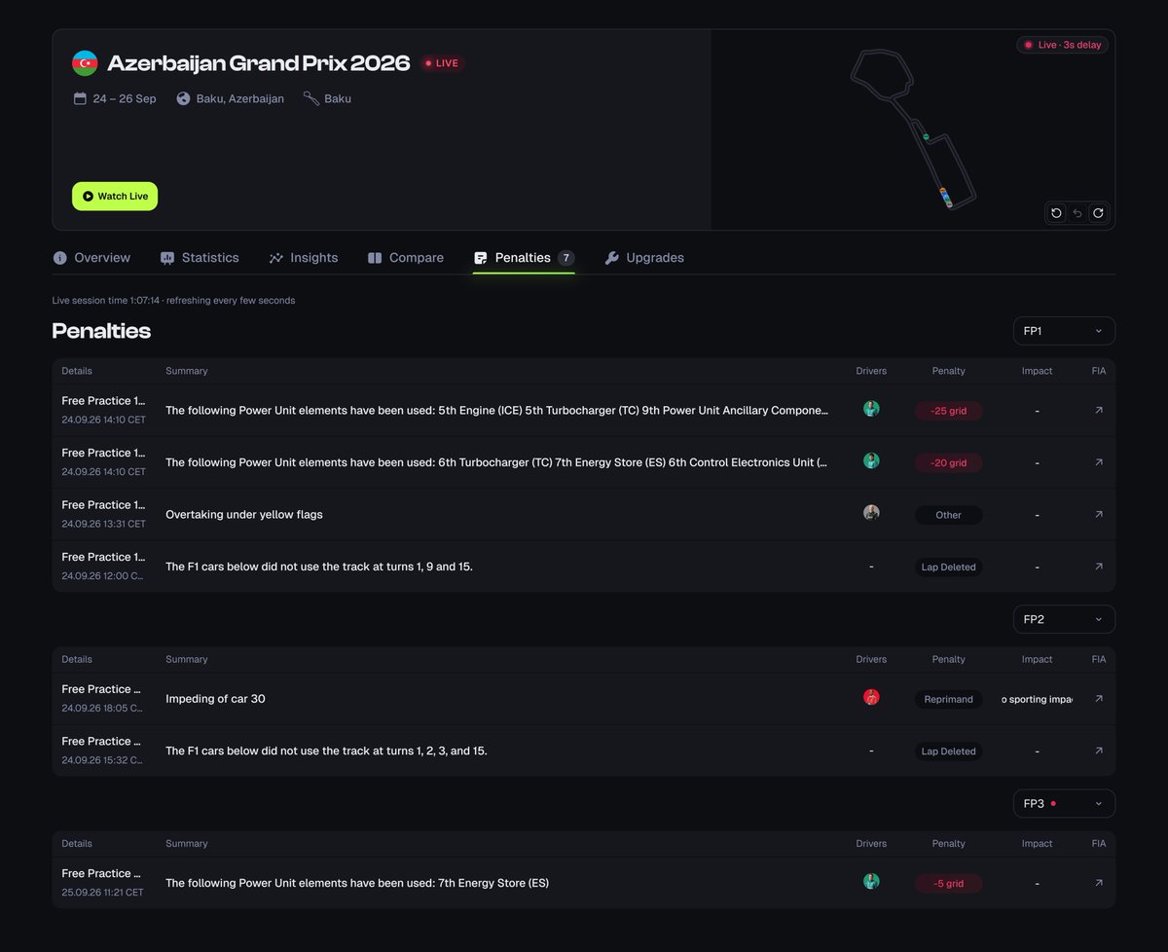Click the 'Overtaking under yellow flags' summary
The height and width of the screenshot is (952, 1168).
tap(244, 514)
